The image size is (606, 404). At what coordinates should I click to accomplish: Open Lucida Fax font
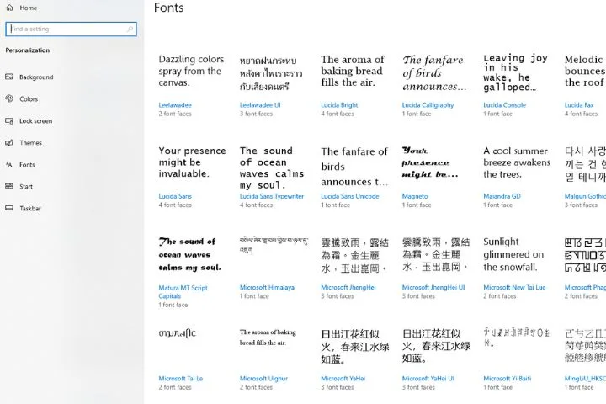click(x=579, y=105)
